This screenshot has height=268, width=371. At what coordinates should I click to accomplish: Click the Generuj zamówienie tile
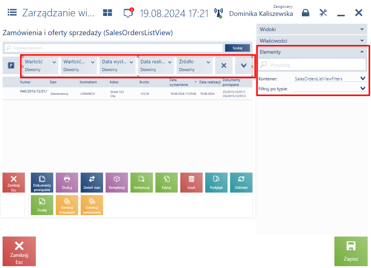coord(92,205)
